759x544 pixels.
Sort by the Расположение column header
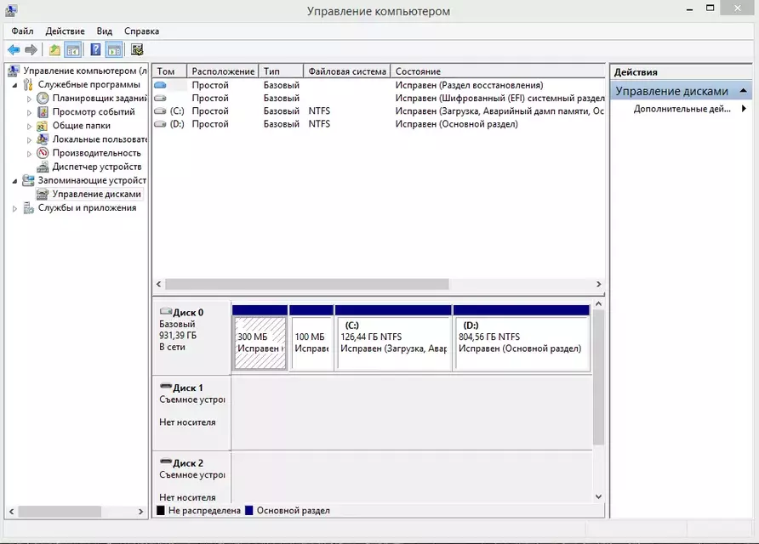click(x=223, y=71)
